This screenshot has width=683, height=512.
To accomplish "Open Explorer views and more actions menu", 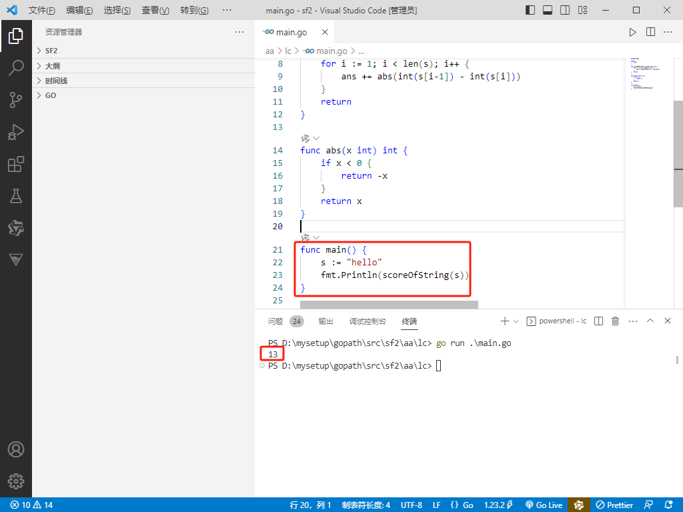I will coord(239,32).
